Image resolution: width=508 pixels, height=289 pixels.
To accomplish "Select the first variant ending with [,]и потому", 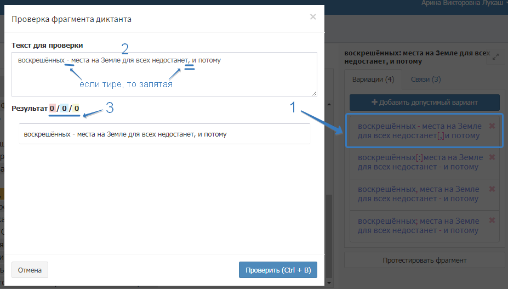I will (419, 131).
